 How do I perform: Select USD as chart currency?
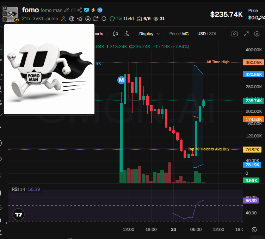pos(202,34)
